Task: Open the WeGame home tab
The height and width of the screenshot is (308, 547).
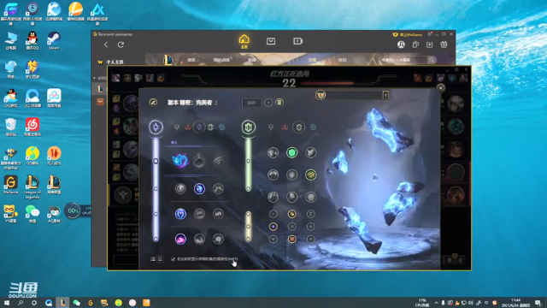Action: click(244, 41)
